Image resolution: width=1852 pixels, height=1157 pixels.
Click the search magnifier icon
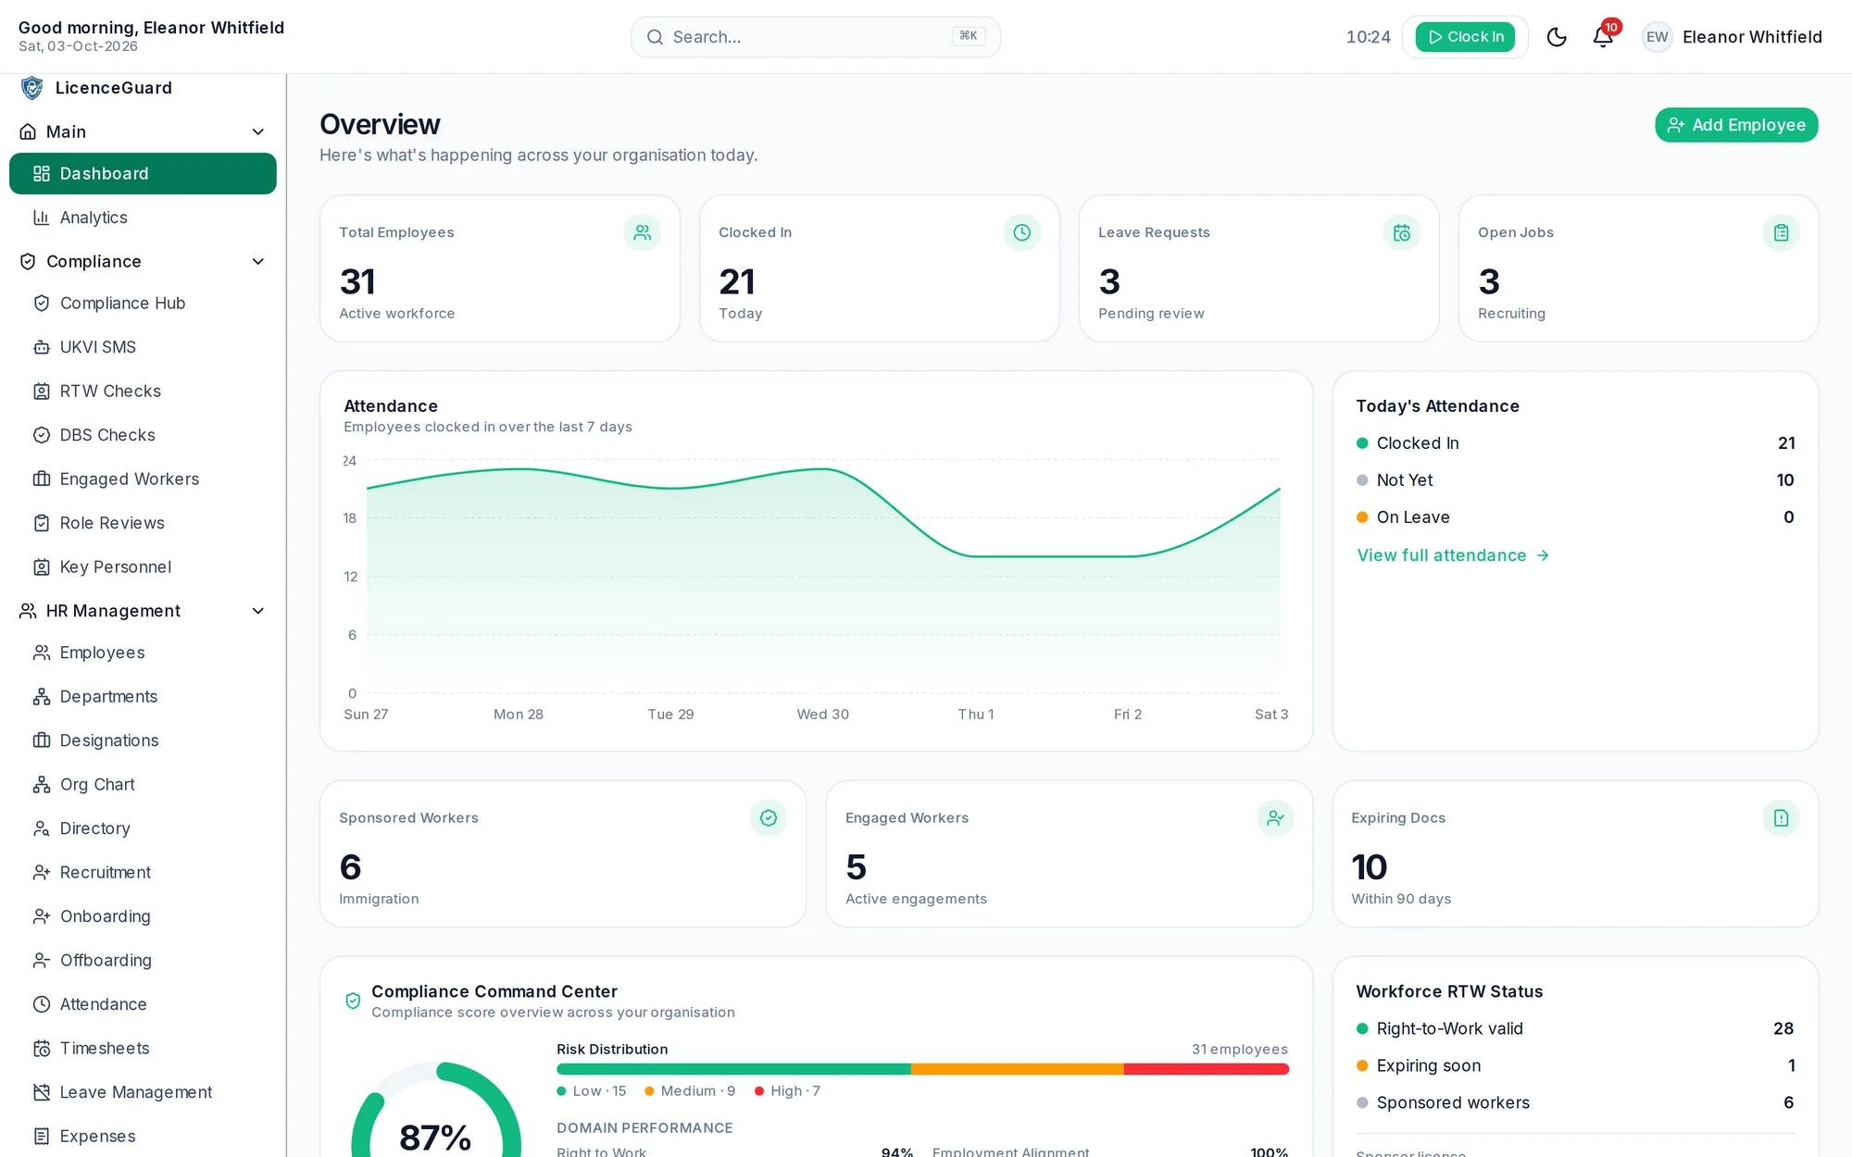[x=655, y=37]
